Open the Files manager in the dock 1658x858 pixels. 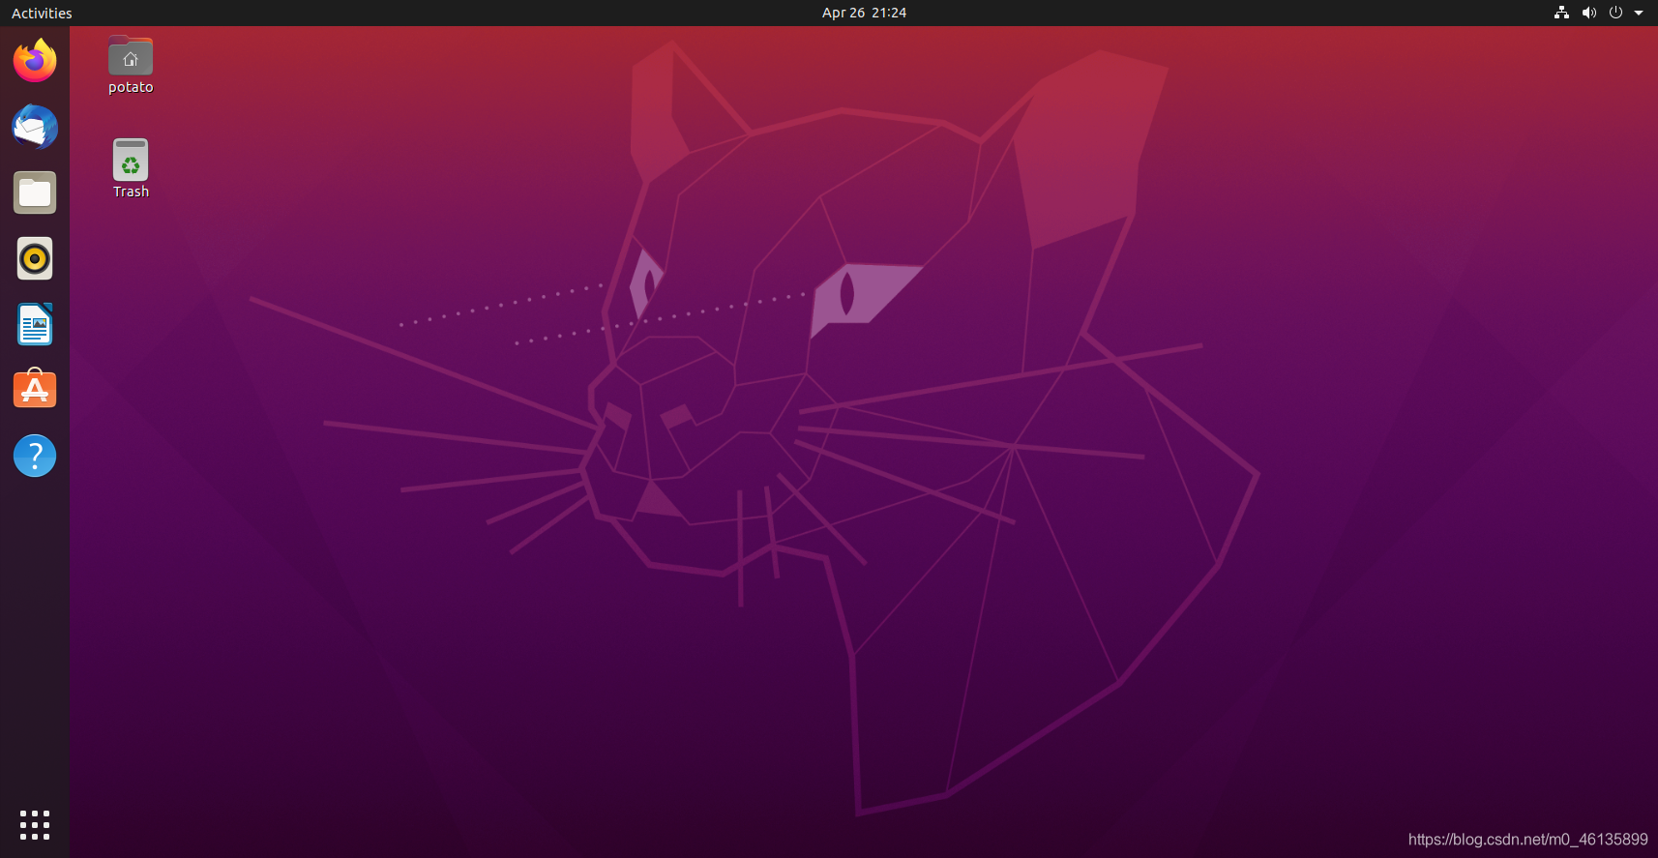click(35, 192)
